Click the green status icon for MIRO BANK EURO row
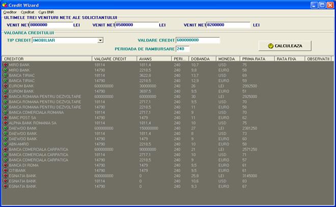Screen dimensions: 336x207 click(x=6, y=70)
